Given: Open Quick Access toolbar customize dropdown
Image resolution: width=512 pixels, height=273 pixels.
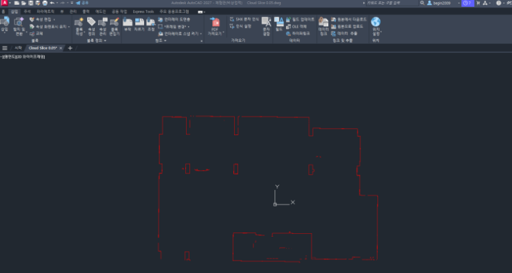Looking at the screenshot, I should (72, 3).
